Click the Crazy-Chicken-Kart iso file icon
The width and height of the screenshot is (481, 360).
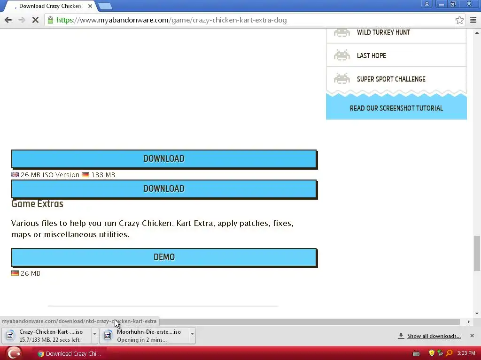click(x=10, y=336)
